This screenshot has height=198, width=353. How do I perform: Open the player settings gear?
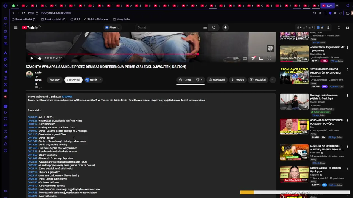tap(253, 58)
